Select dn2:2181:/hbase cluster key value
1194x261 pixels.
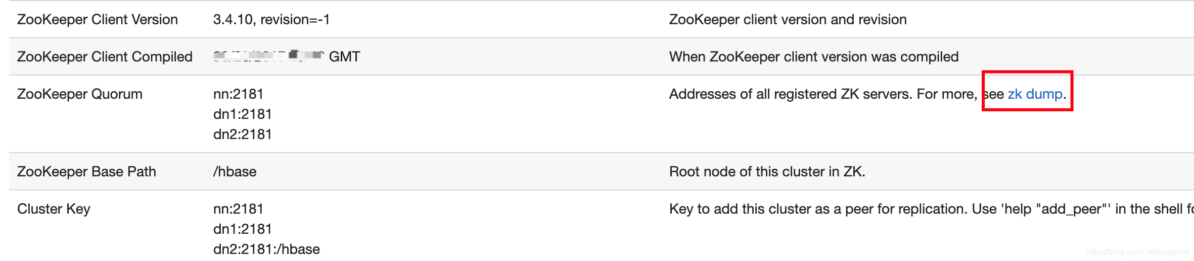[266, 249]
